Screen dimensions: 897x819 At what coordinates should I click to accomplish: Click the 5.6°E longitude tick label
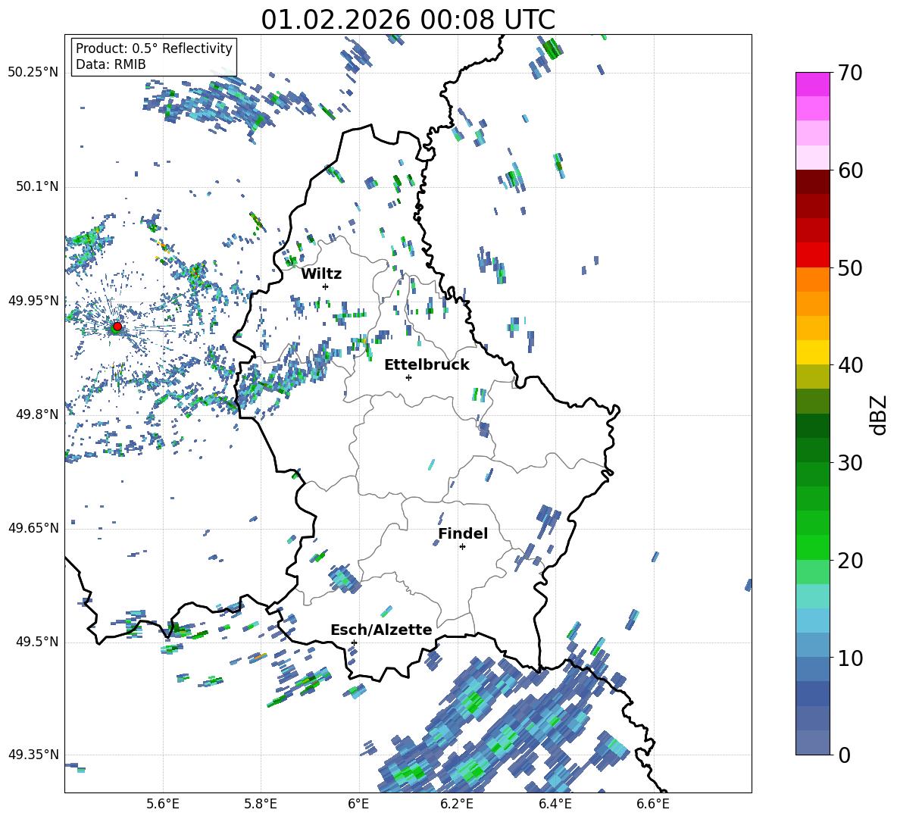tap(163, 803)
